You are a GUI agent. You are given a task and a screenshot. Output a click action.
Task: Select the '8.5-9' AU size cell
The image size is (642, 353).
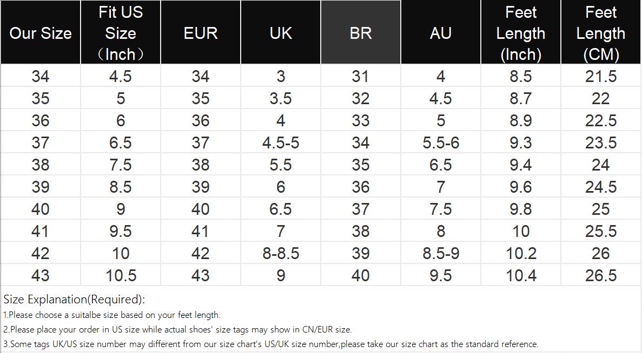click(x=441, y=253)
